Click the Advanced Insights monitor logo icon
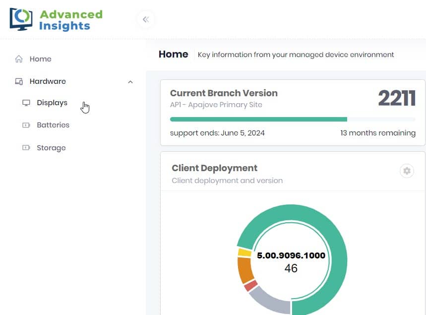Screen dimensions: 426x315 click(21, 20)
